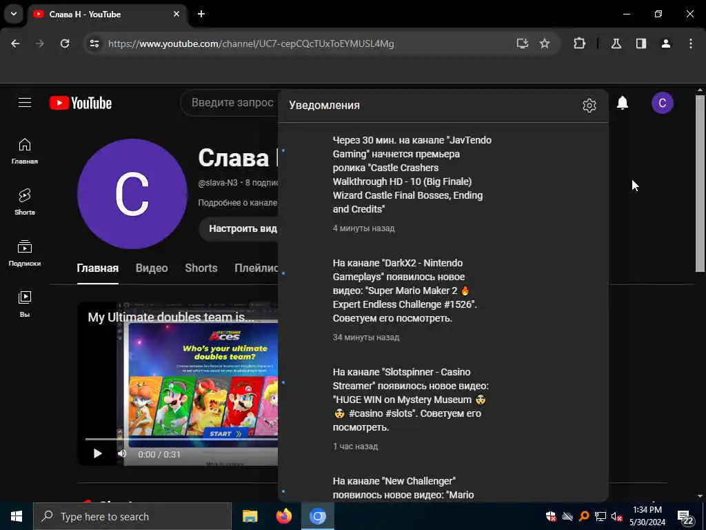Click the browser forward arrow
706x530 pixels.
40,43
